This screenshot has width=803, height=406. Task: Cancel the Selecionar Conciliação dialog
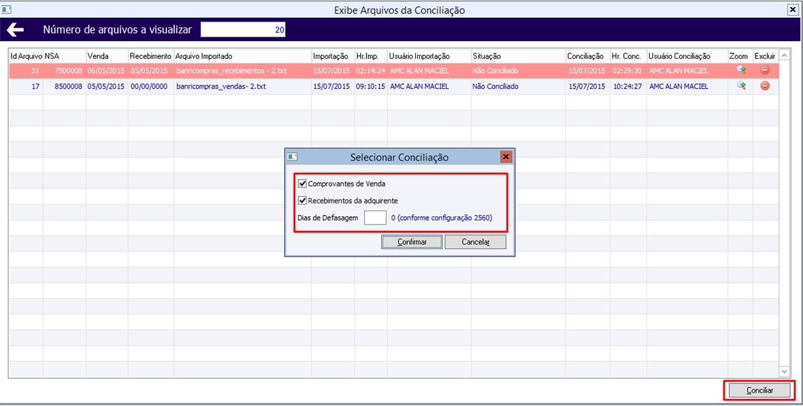[x=476, y=242]
